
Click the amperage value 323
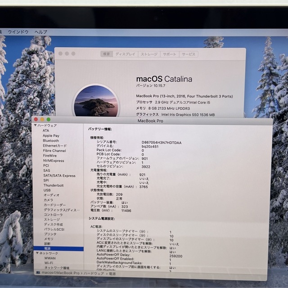point(125,207)
